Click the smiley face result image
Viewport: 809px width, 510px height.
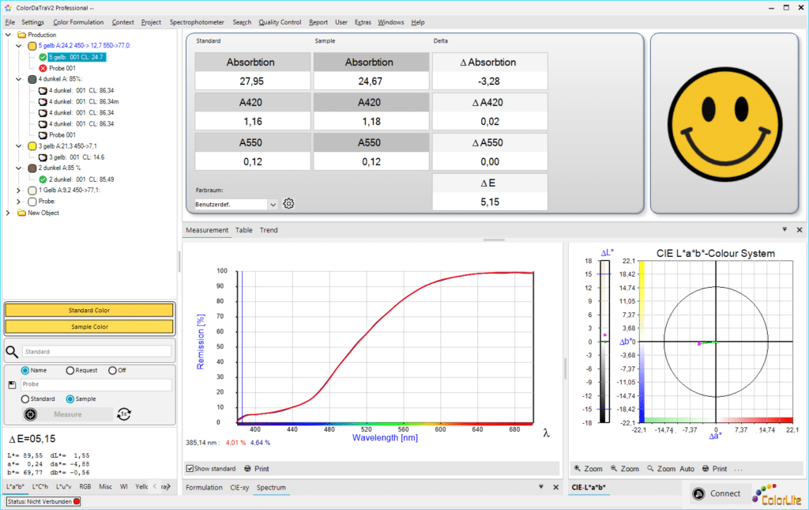pyautogui.click(x=724, y=124)
